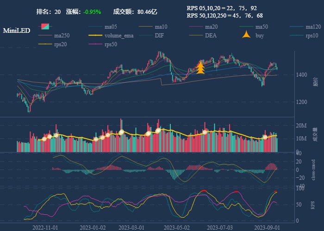
Task: Click the 2023-01-02 date axis label
Action: (93, 227)
